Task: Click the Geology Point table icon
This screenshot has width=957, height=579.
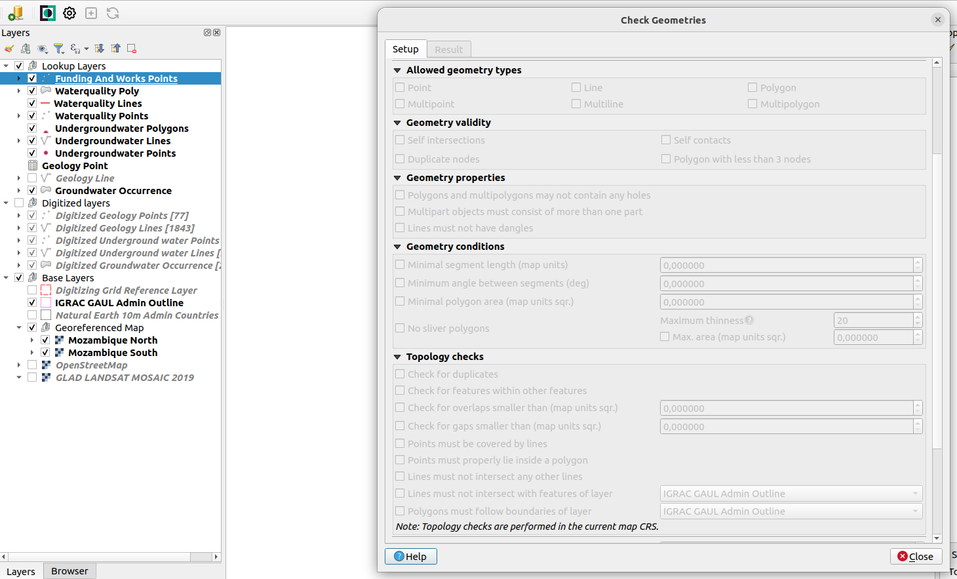Action: click(33, 166)
